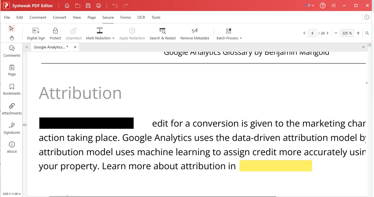Open the File menu
The height and width of the screenshot is (197, 374).
coord(7,17)
